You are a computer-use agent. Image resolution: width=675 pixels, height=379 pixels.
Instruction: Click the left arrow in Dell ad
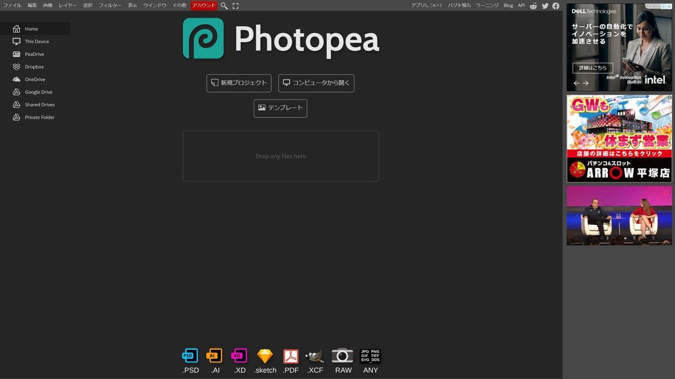coord(577,83)
